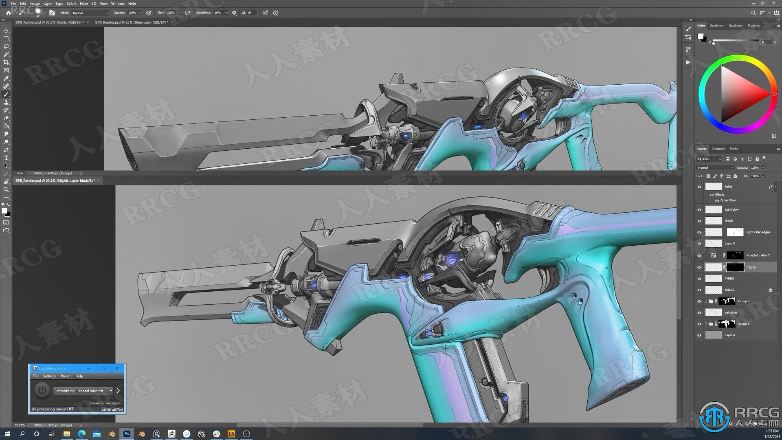Select the Hand tool
This screenshot has height=440, width=782.
[x=6, y=182]
